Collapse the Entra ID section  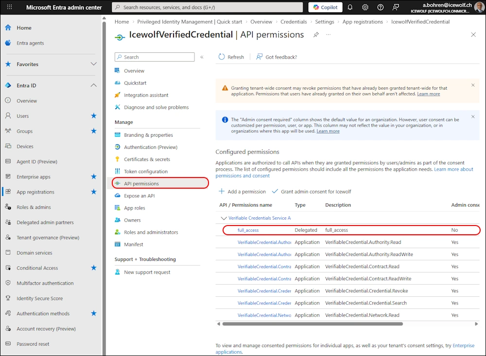[94, 85]
